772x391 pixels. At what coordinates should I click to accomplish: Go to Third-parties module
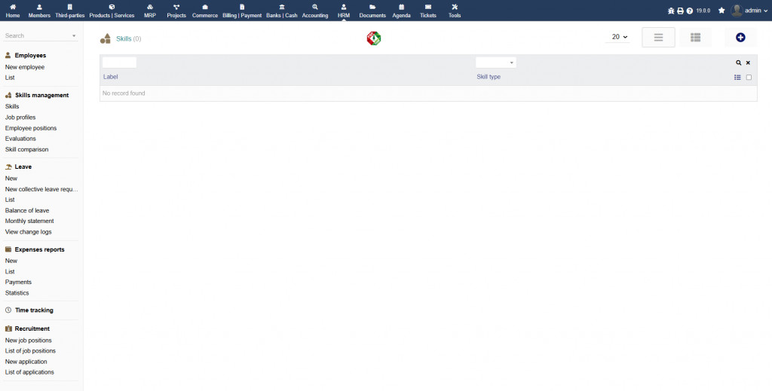coord(70,11)
